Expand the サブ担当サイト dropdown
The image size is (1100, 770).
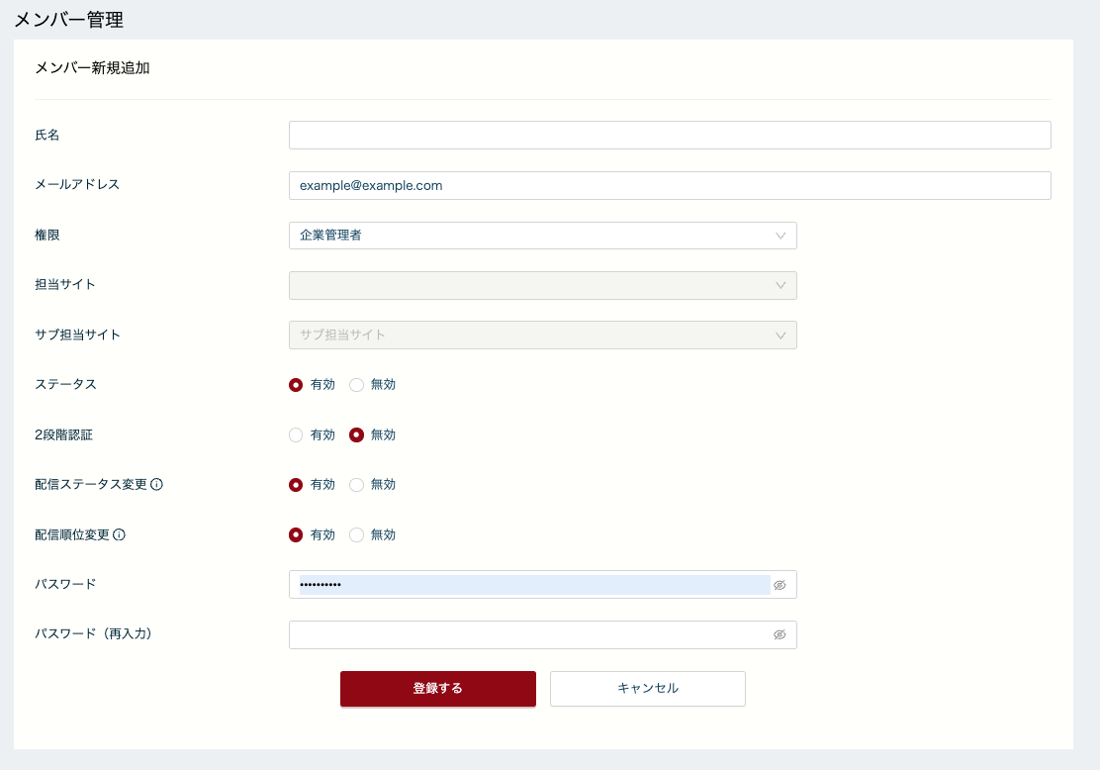pos(542,335)
